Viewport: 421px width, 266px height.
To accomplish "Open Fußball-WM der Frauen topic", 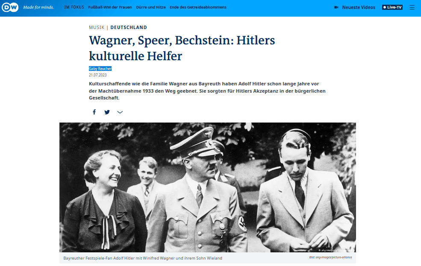I will click(x=110, y=7).
